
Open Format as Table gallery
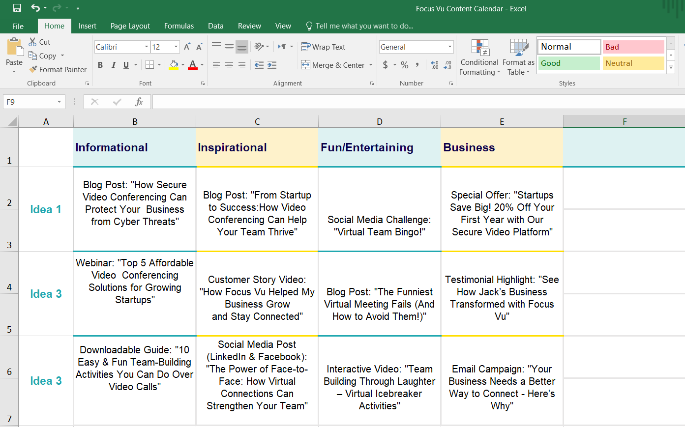point(518,57)
